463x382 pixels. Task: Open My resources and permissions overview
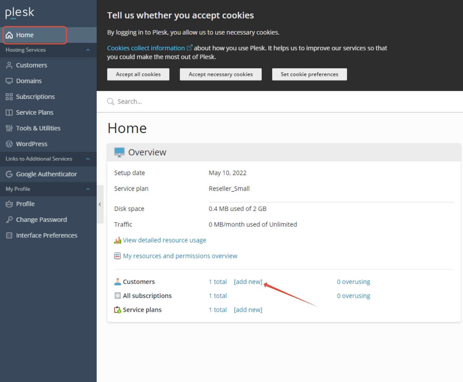[x=180, y=256]
